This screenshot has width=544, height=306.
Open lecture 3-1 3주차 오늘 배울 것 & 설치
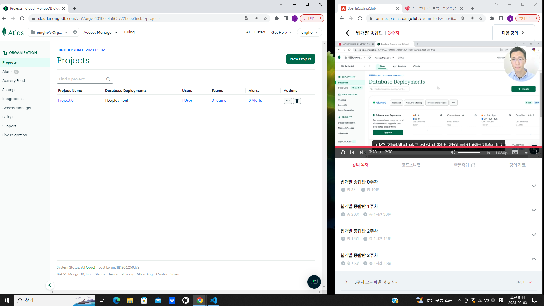pos(439,282)
